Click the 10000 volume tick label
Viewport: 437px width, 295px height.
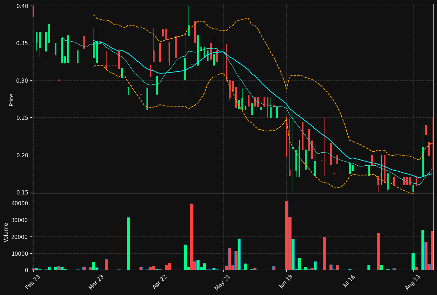[21, 253]
